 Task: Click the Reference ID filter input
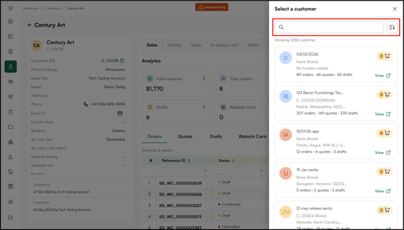point(179,171)
